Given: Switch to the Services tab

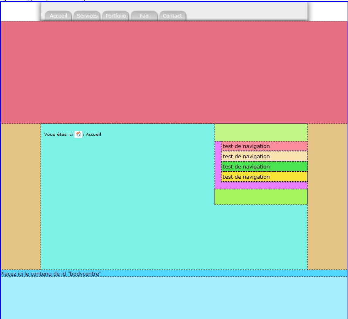Looking at the screenshot, I should [x=87, y=16].
